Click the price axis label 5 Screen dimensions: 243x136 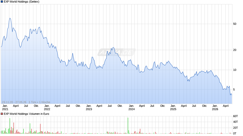click(x=234, y=89)
